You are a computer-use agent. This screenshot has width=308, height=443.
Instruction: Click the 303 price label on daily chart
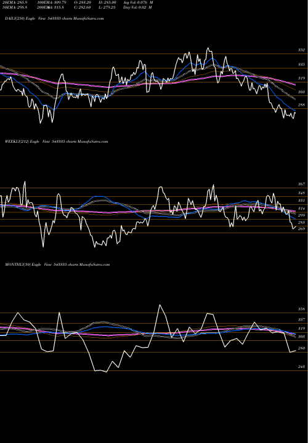tap(301, 92)
